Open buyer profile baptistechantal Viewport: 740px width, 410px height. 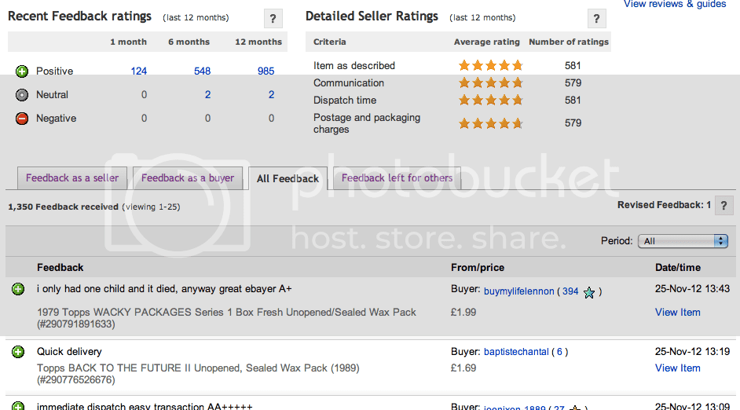(x=515, y=352)
